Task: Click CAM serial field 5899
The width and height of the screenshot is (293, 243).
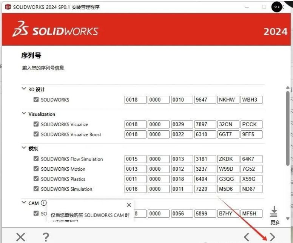Action: coord(205,214)
